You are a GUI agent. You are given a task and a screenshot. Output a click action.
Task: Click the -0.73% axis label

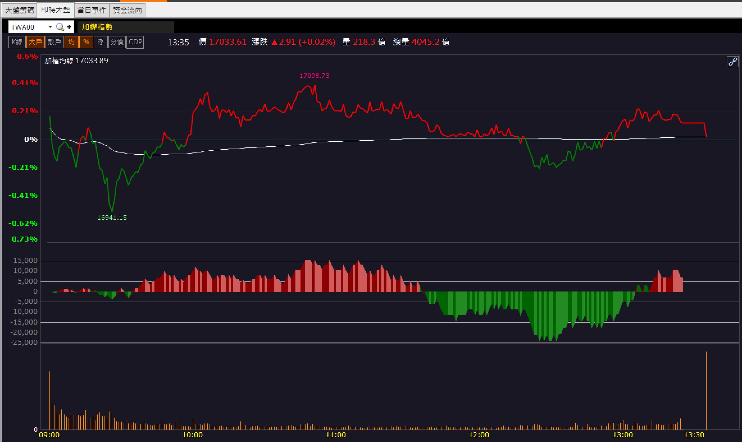[x=23, y=239]
